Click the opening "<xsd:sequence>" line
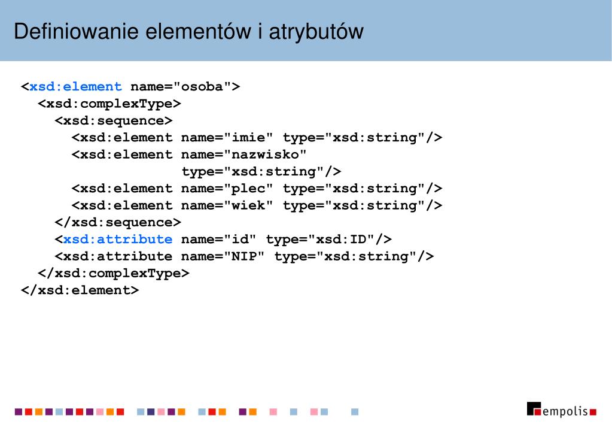 tap(114, 121)
